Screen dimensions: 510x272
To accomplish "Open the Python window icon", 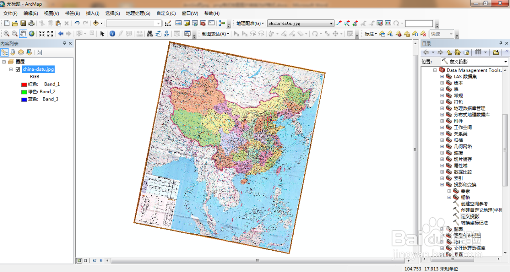I will click(211, 23).
